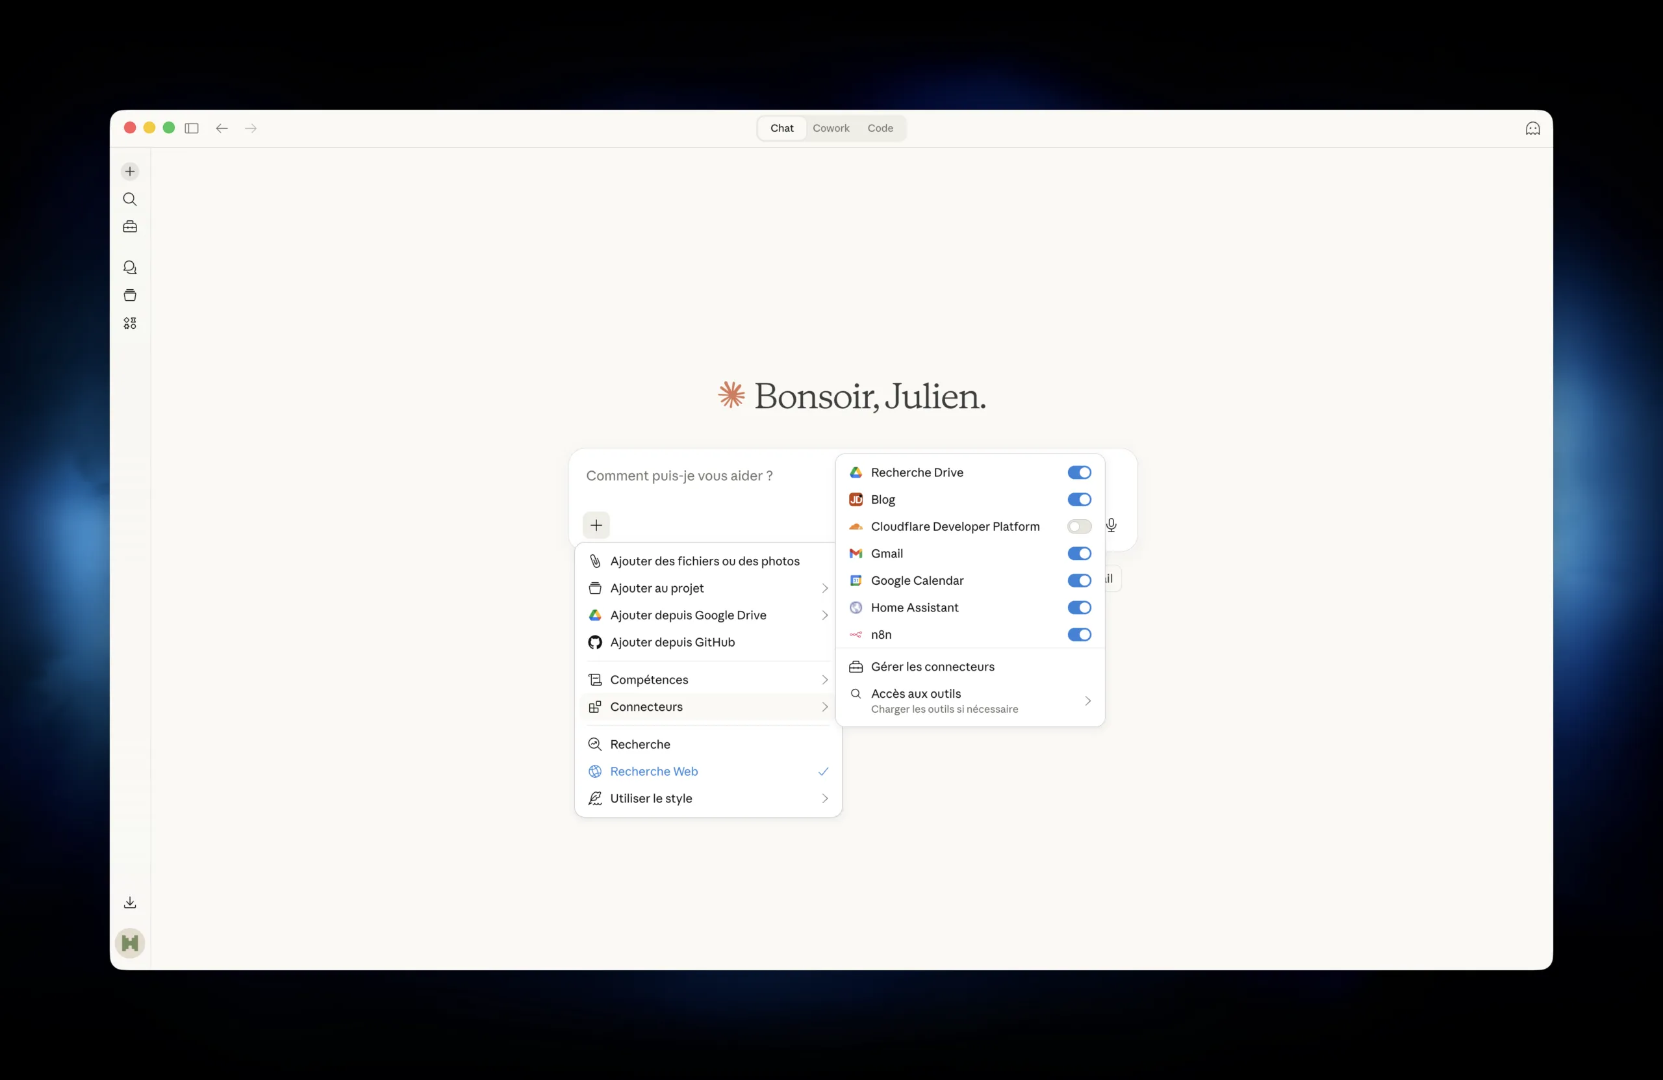Image resolution: width=1663 pixels, height=1080 pixels.
Task: Open the Accès aux outils submenu
Action: click(x=969, y=701)
